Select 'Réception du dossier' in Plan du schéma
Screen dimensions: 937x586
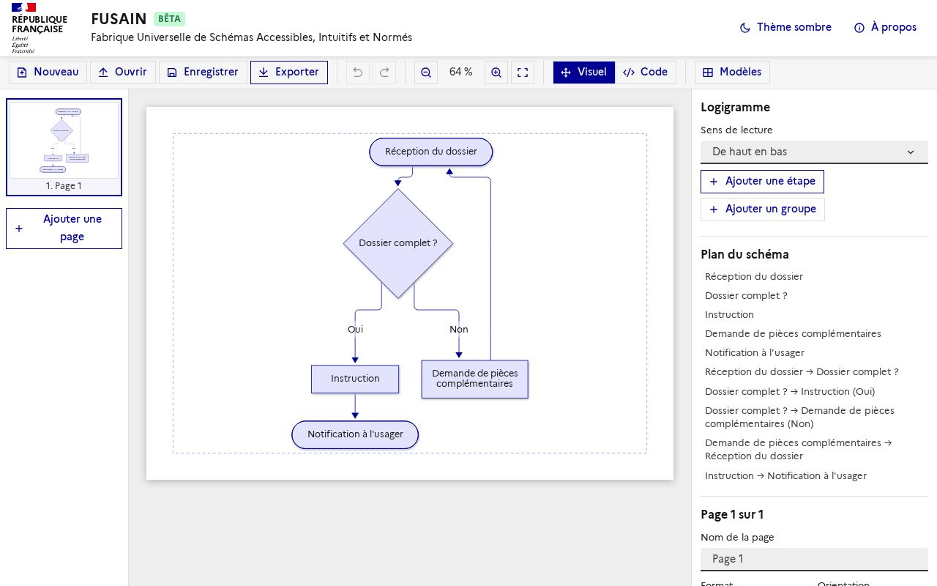(754, 277)
